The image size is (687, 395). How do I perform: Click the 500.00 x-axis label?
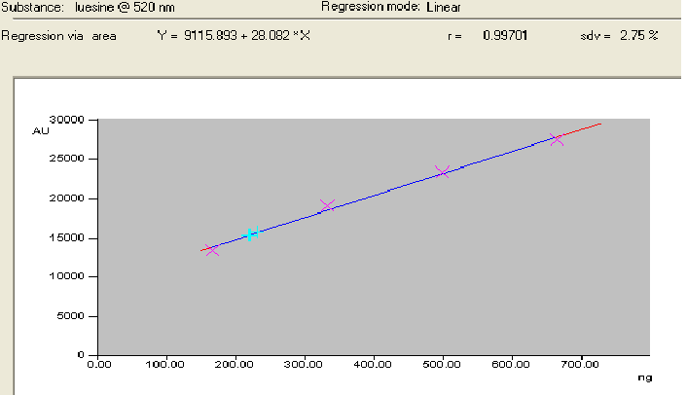coord(442,364)
